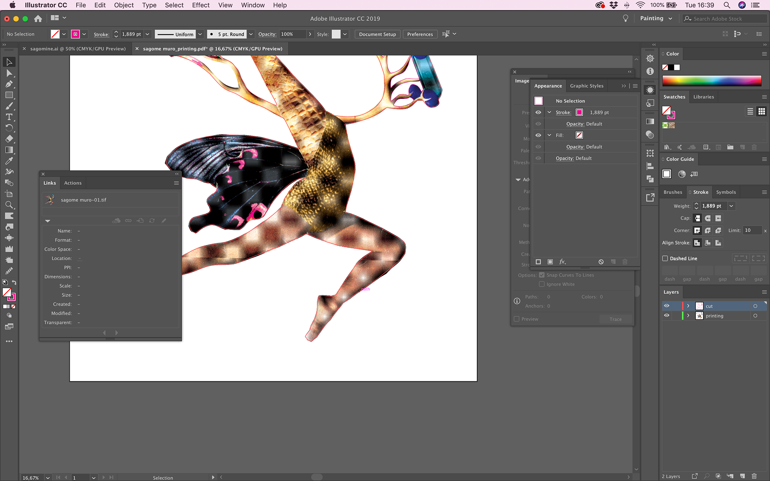Image resolution: width=770 pixels, height=481 pixels.
Task: Open stroke Weight dropdown in Stroke panel
Action: 731,206
